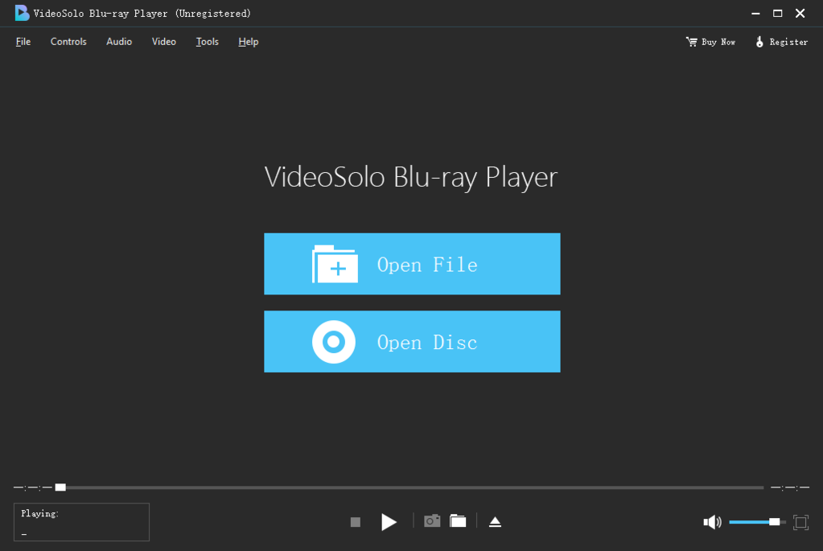Click the Buy Now link
This screenshot has width=823, height=551.
[x=710, y=42]
